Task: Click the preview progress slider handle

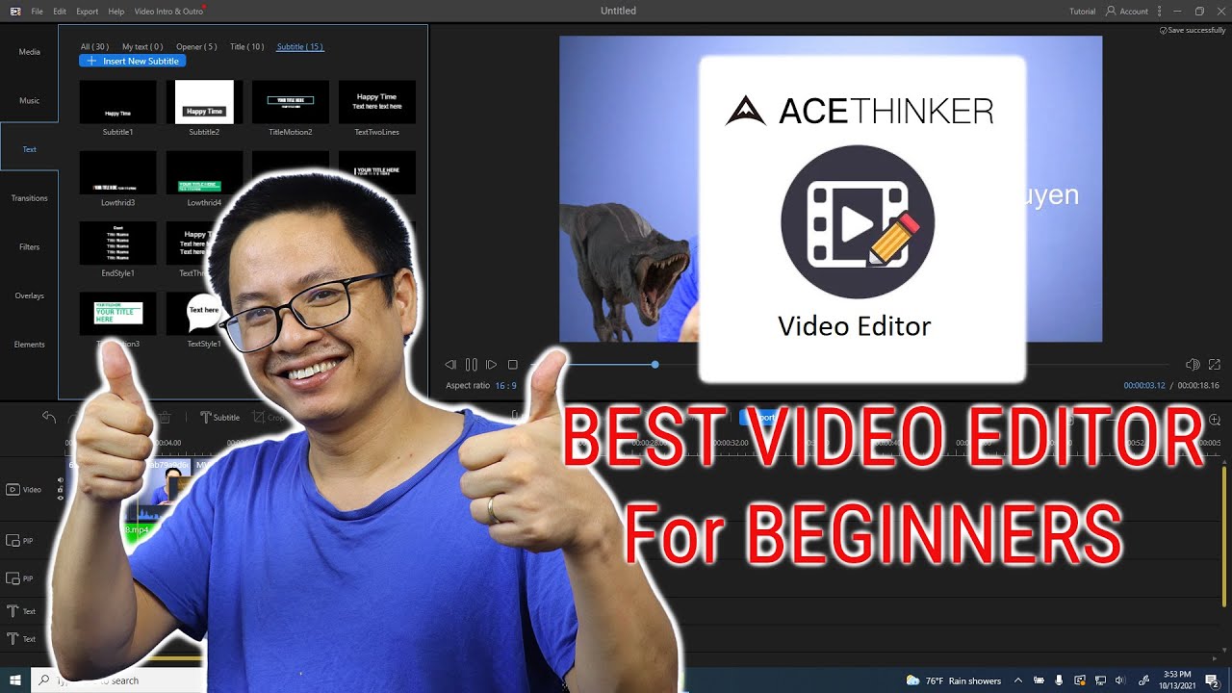Action: coord(655,365)
